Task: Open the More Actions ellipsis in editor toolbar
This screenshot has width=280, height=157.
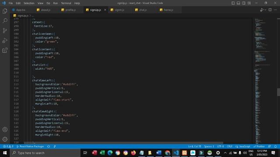Action: pos(275,10)
